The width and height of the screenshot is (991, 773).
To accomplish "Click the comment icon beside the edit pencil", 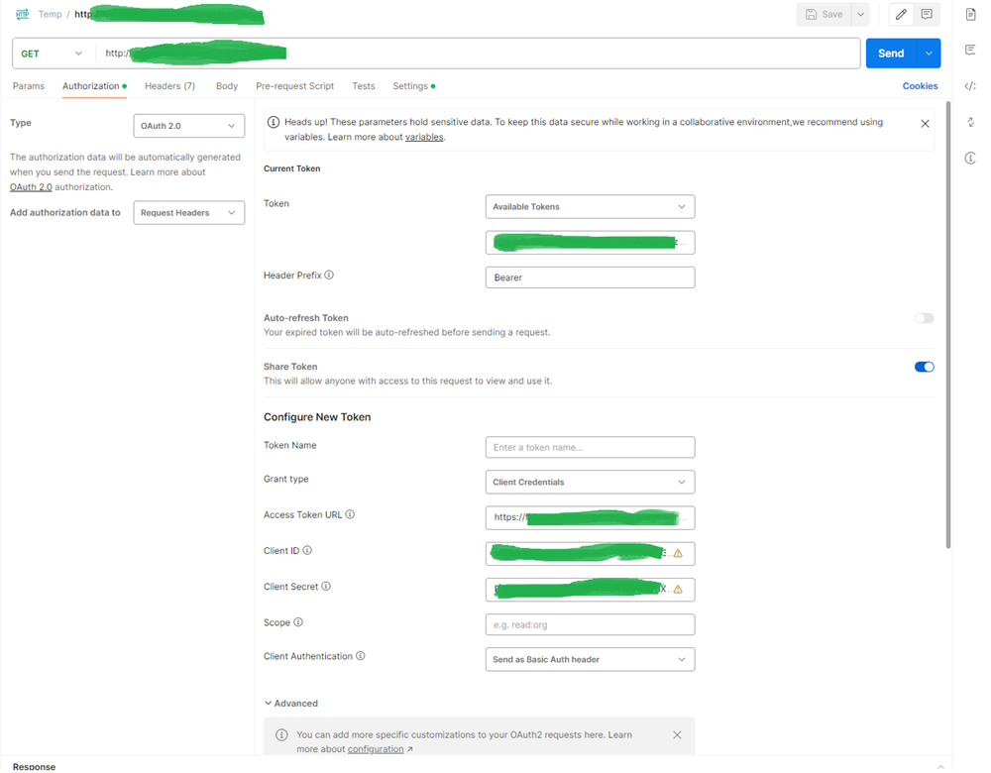I will click(928, 14).
